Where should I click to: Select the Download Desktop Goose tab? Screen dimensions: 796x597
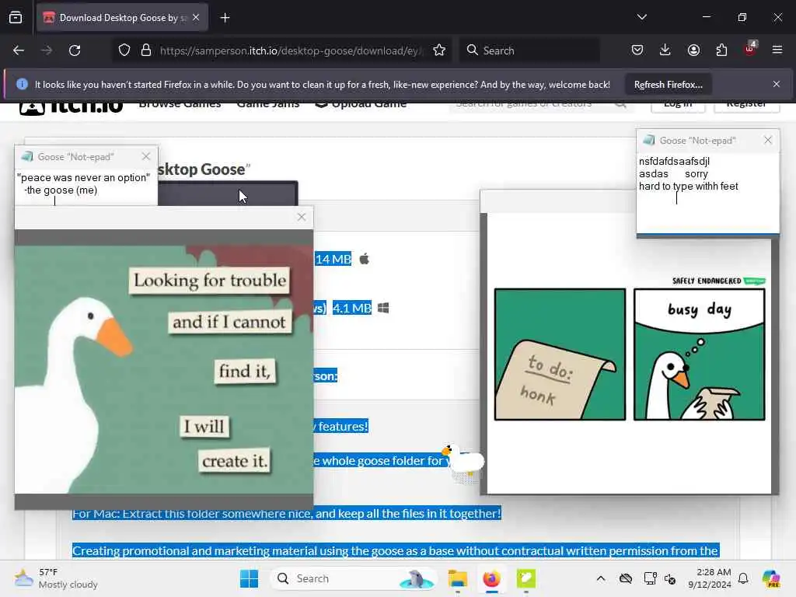(122, 18)
